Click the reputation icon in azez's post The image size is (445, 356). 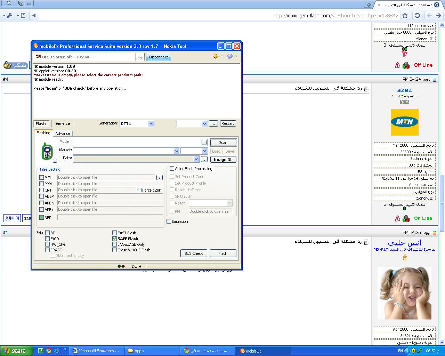[406, 218]
